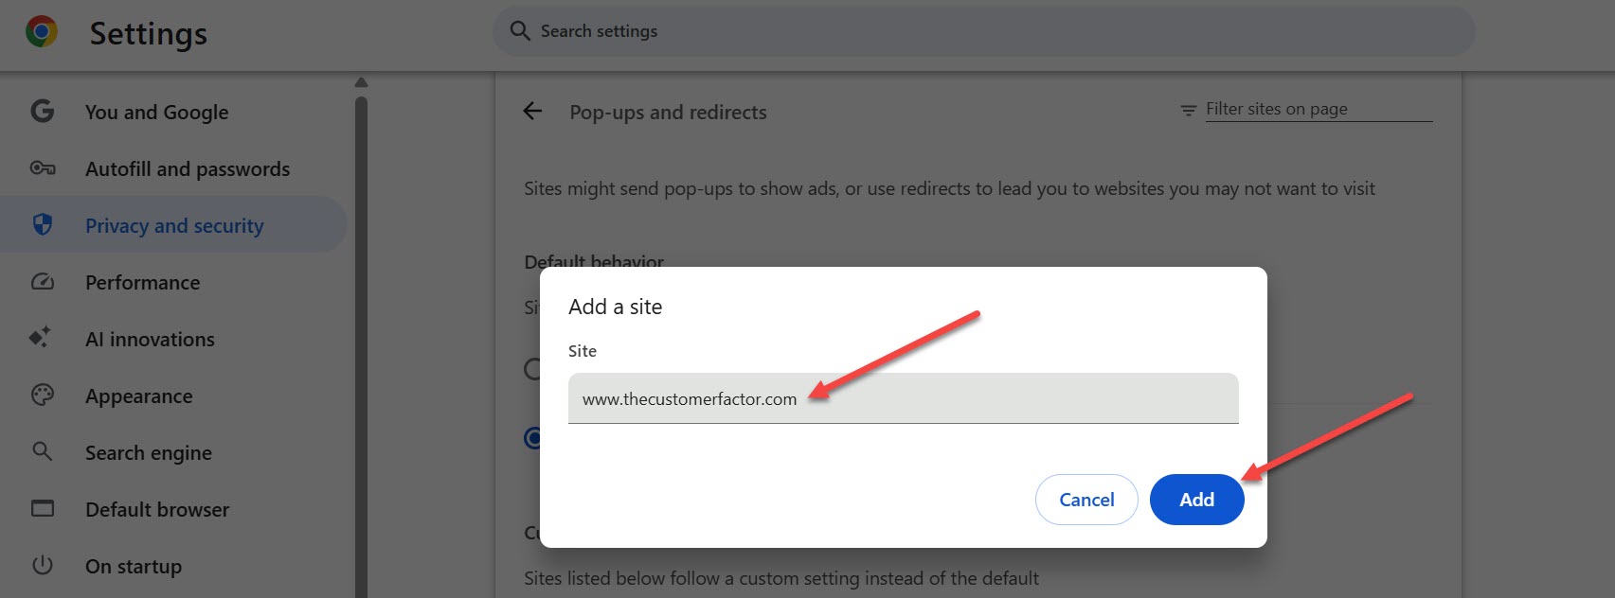
Task: Click the Default behavior heading
Action: tap(594, 261)
